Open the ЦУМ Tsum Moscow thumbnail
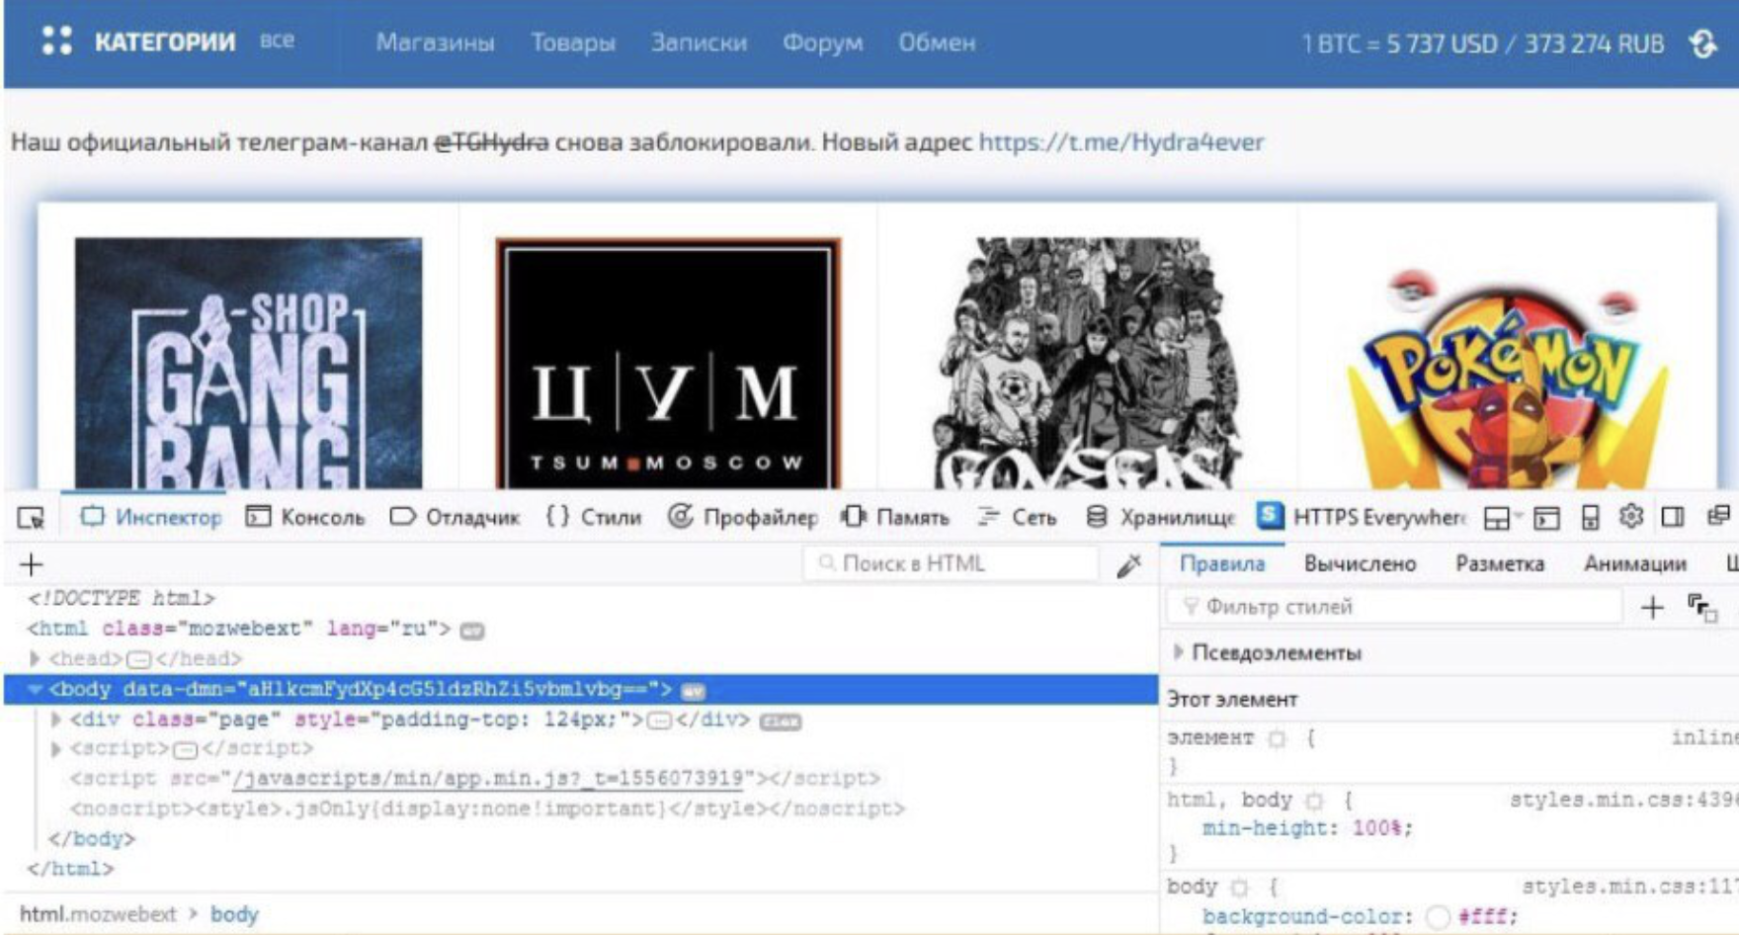Screen dimensions: 1739x935 pyautogui.click(x=668, y=363)
